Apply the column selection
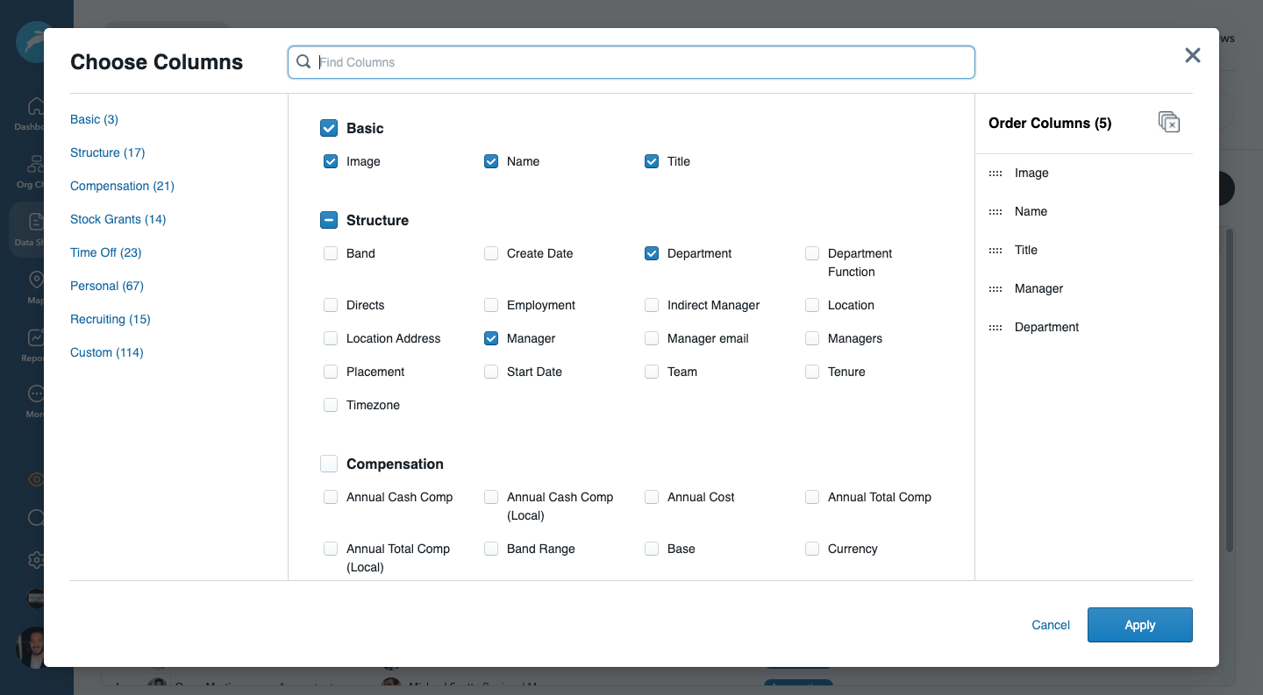 coord(1139,625)
